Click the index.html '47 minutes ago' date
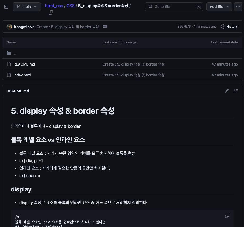This screenshot has height=227, width=244. (x=225, y=75)
